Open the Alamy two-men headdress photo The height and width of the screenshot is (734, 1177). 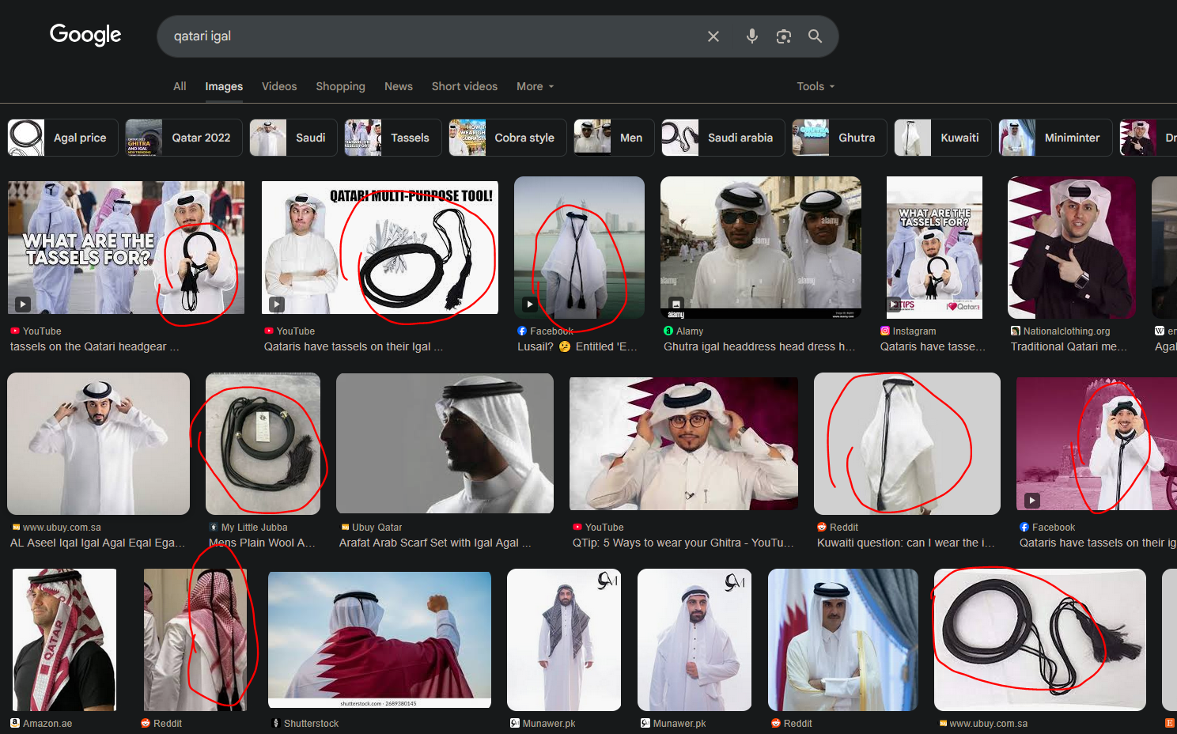pyautogui.click(x=761, y=248)
